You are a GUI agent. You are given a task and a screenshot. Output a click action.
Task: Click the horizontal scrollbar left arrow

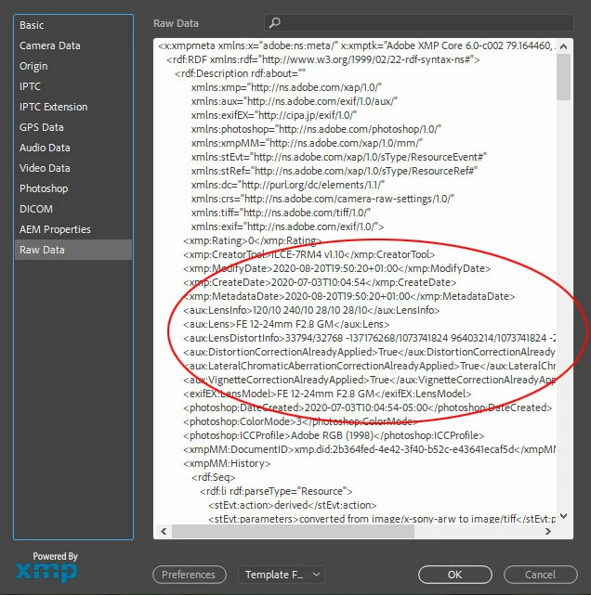coord(164,531)
